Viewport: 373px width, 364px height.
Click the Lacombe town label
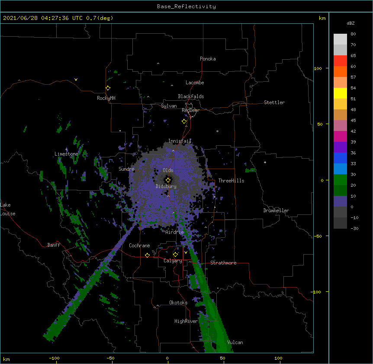195,83
